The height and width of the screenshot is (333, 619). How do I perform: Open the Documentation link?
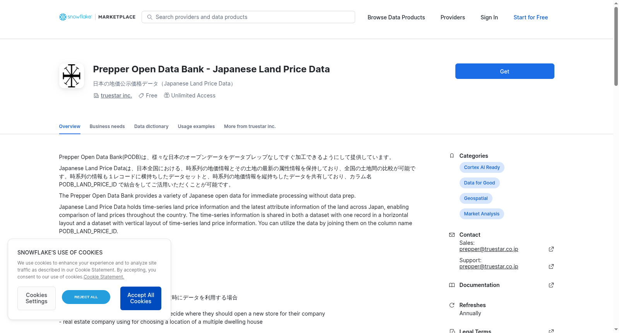479,285
